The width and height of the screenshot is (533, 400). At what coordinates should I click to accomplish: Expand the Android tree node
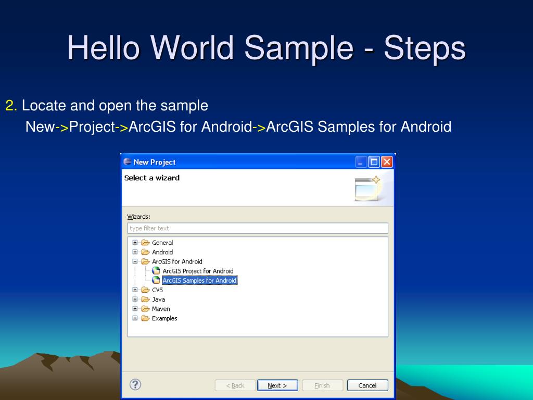click(x=135, y=252)
